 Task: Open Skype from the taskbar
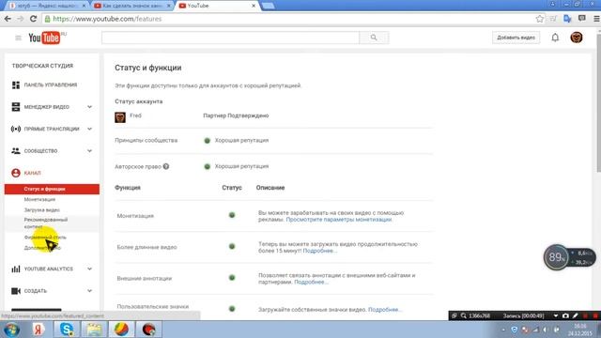click(x=67, y=330)
